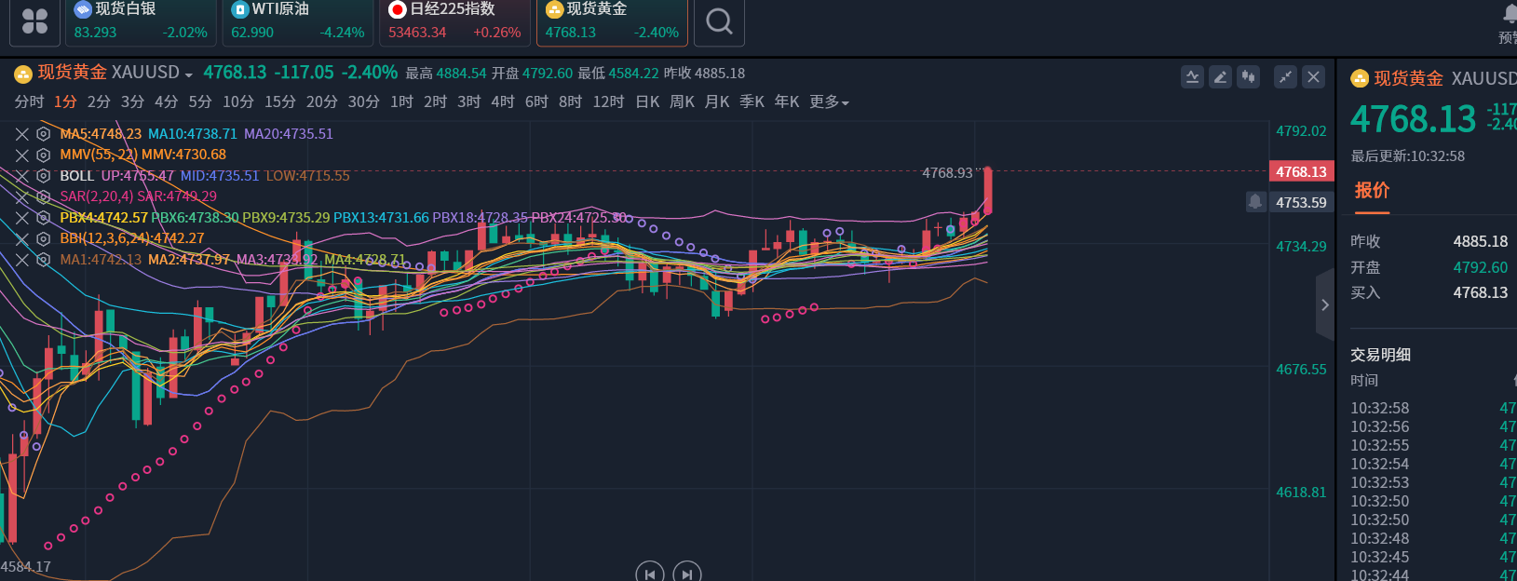Open settings gear for MA5 indicator

tap(43, 134)
